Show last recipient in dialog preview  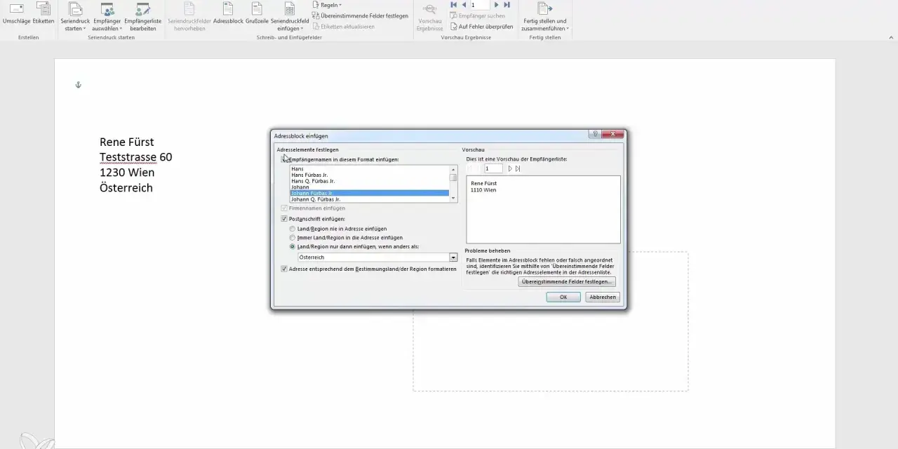click(518, 168)
